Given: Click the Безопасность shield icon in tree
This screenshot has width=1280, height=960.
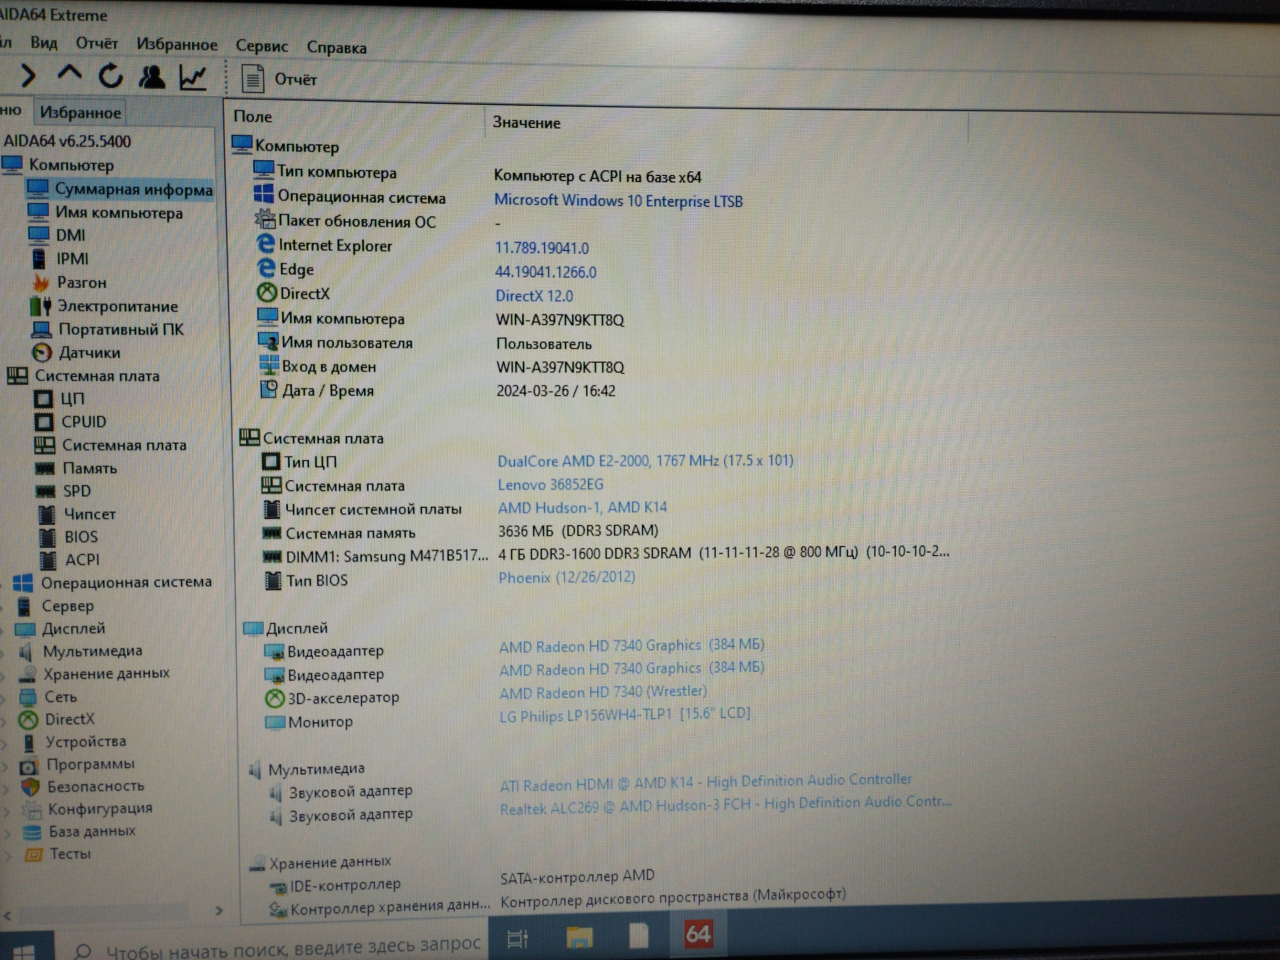Looking at the screenshot, I should click(31, 787).
